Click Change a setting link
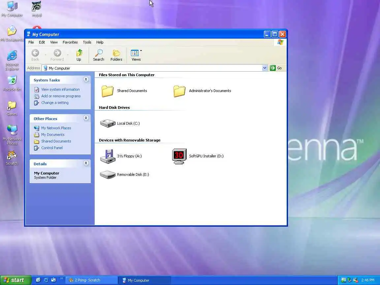The height and width of the screenshot is (285, 380). click(x=55, y=103)
